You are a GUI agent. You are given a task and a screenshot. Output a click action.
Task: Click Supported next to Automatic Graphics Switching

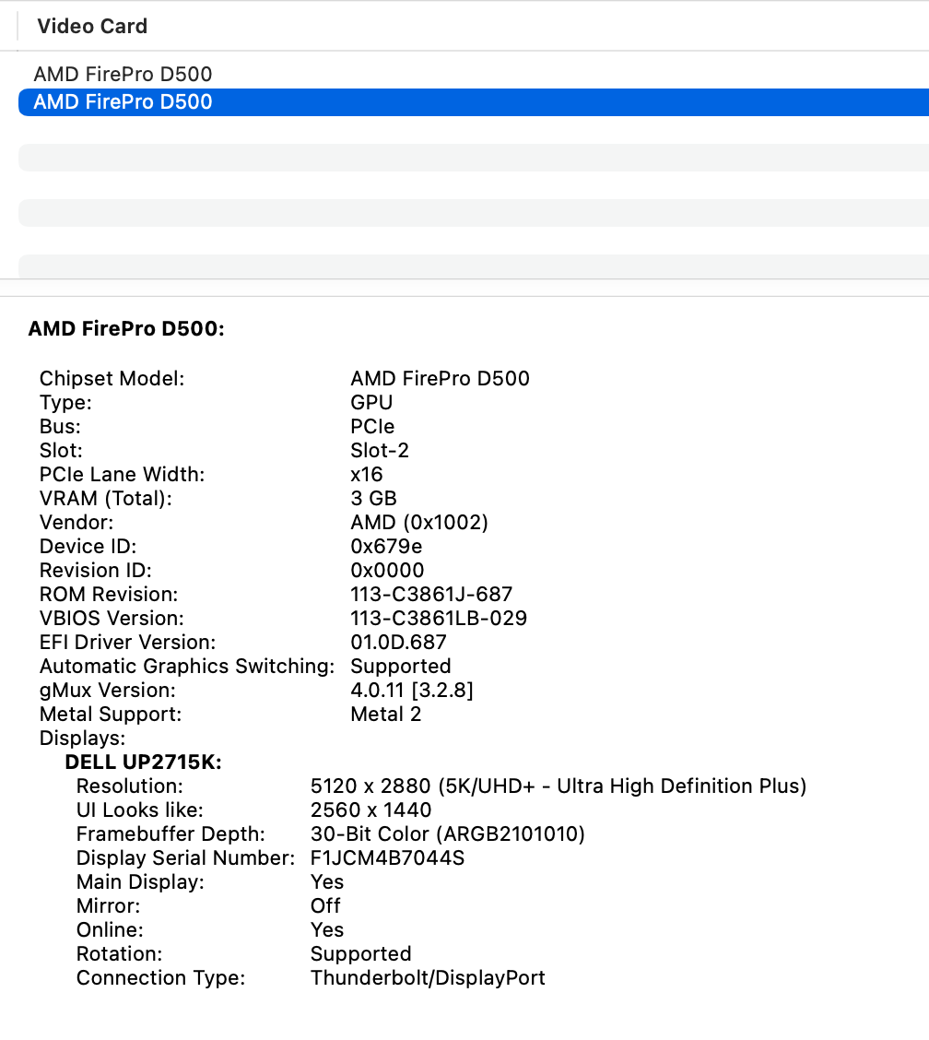pos(401,666)
